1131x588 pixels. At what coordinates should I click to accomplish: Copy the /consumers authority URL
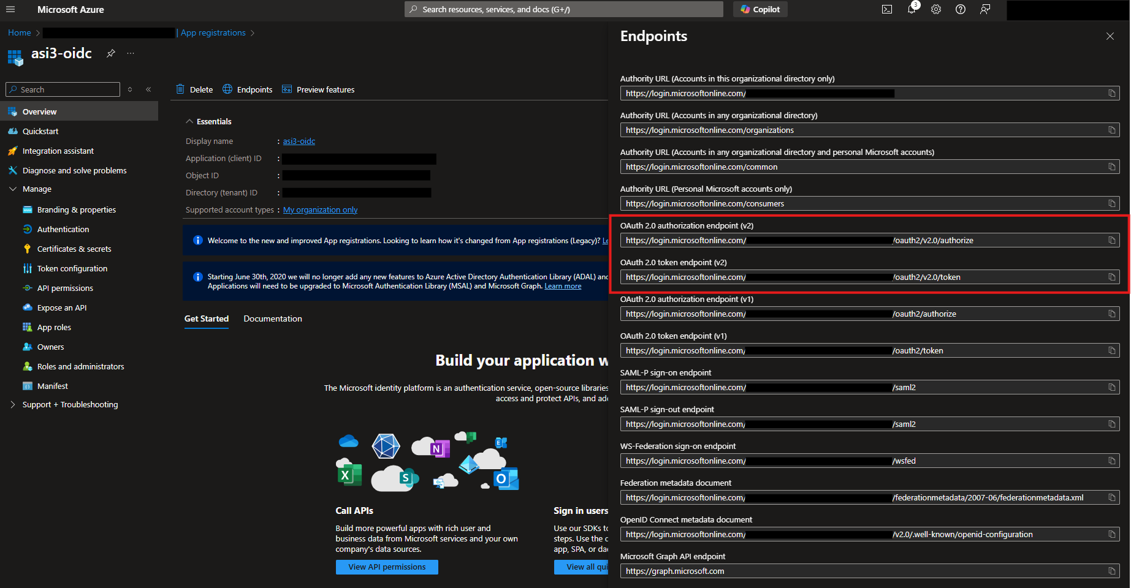(1112, 203)
